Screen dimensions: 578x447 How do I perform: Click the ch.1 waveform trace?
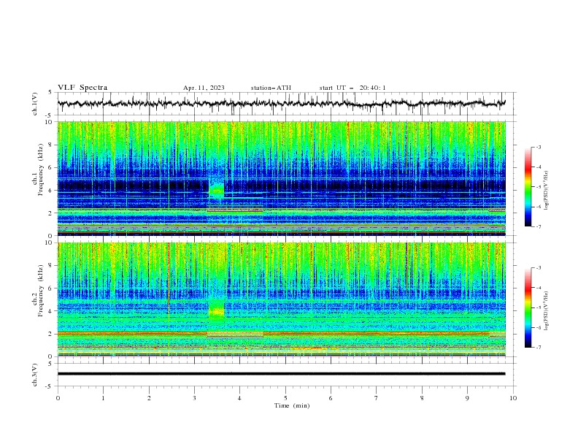tap(281, 104)
